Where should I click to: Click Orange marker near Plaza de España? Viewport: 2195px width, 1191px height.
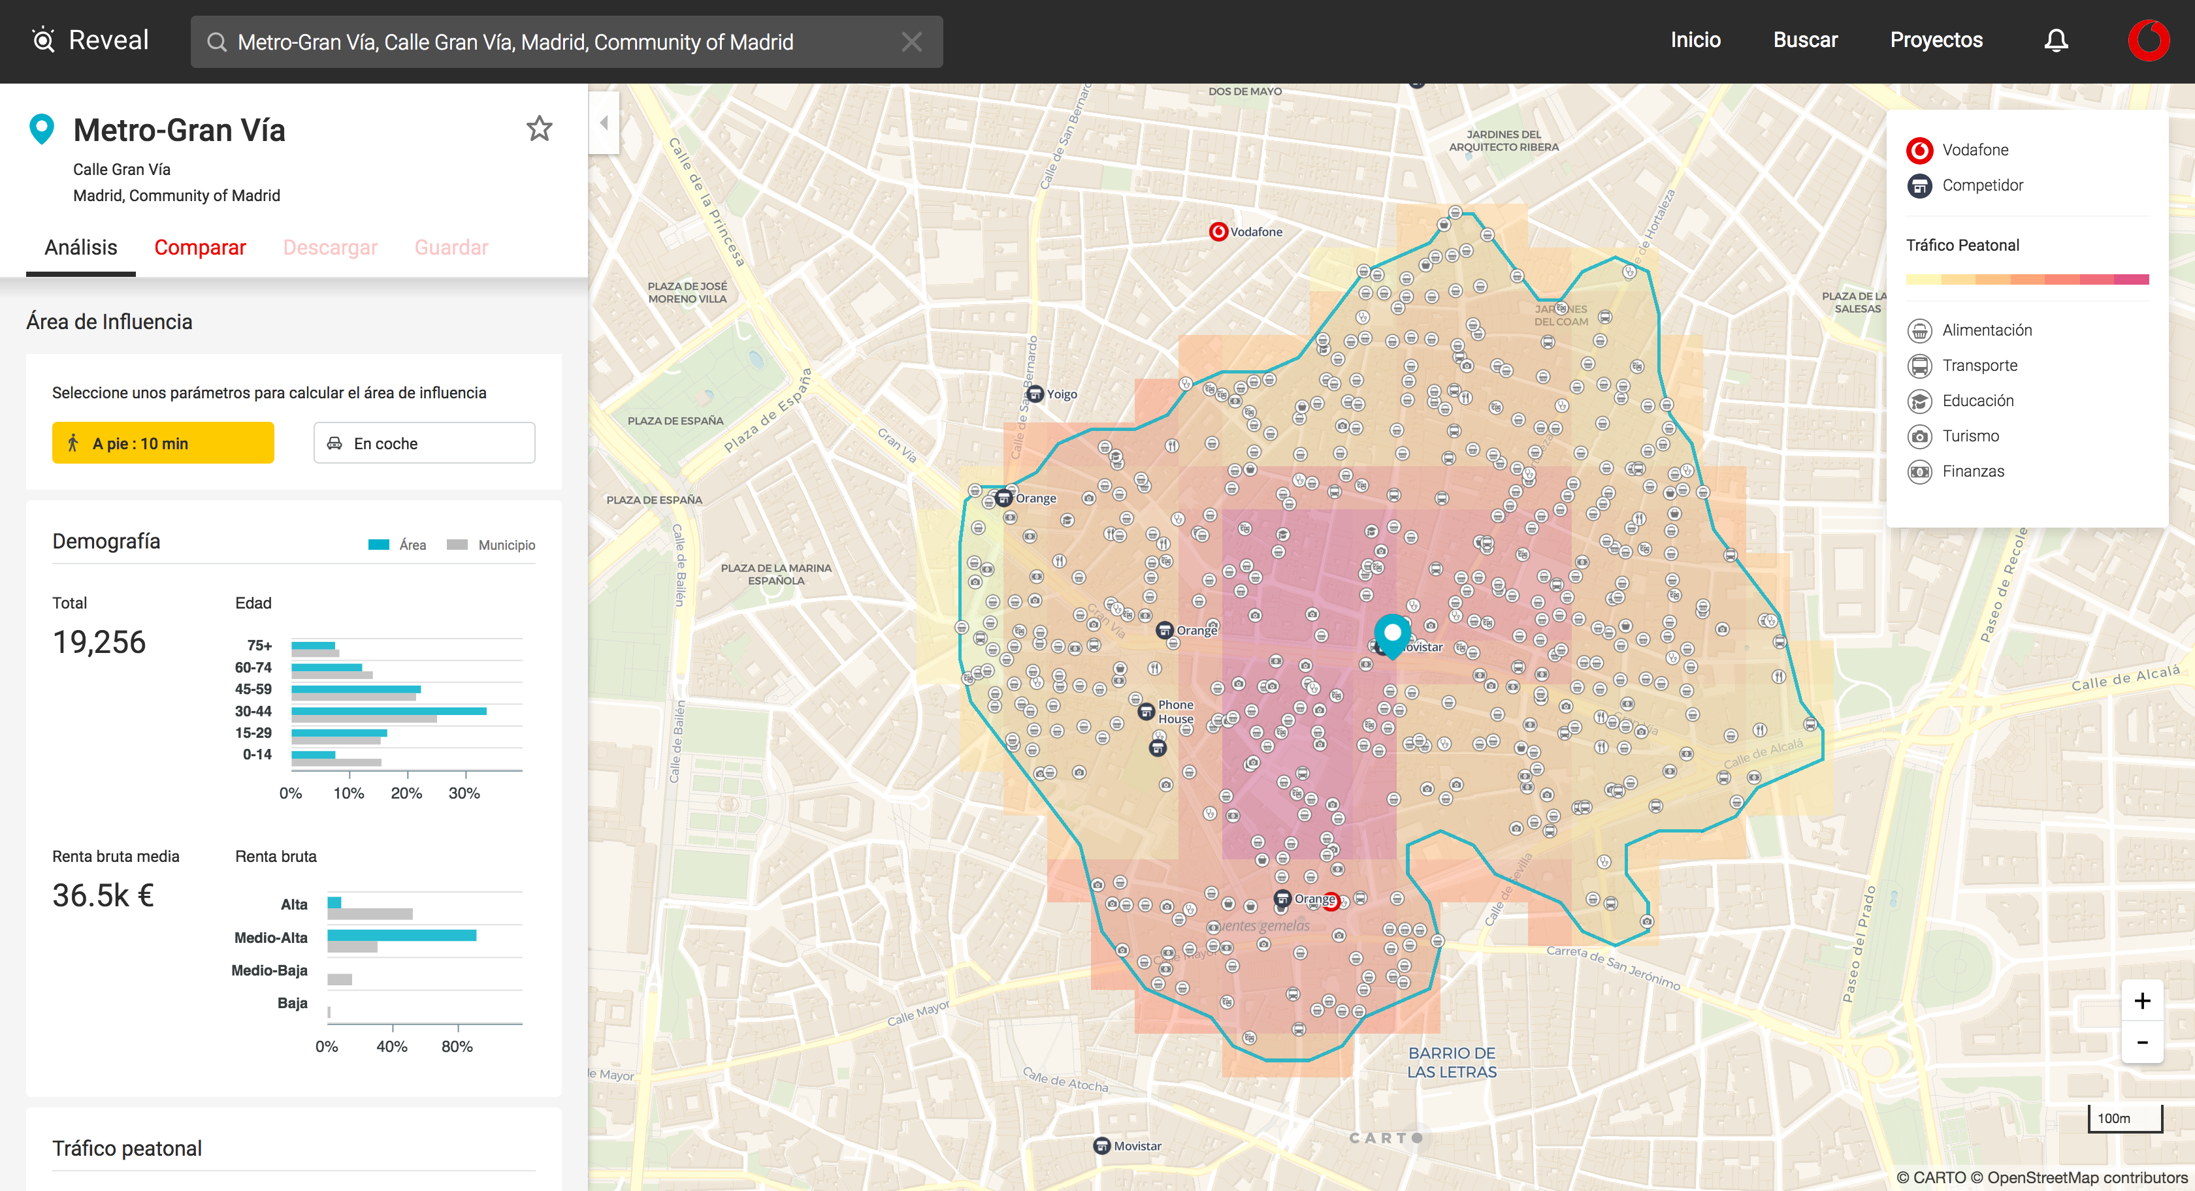pos(1004,498)
